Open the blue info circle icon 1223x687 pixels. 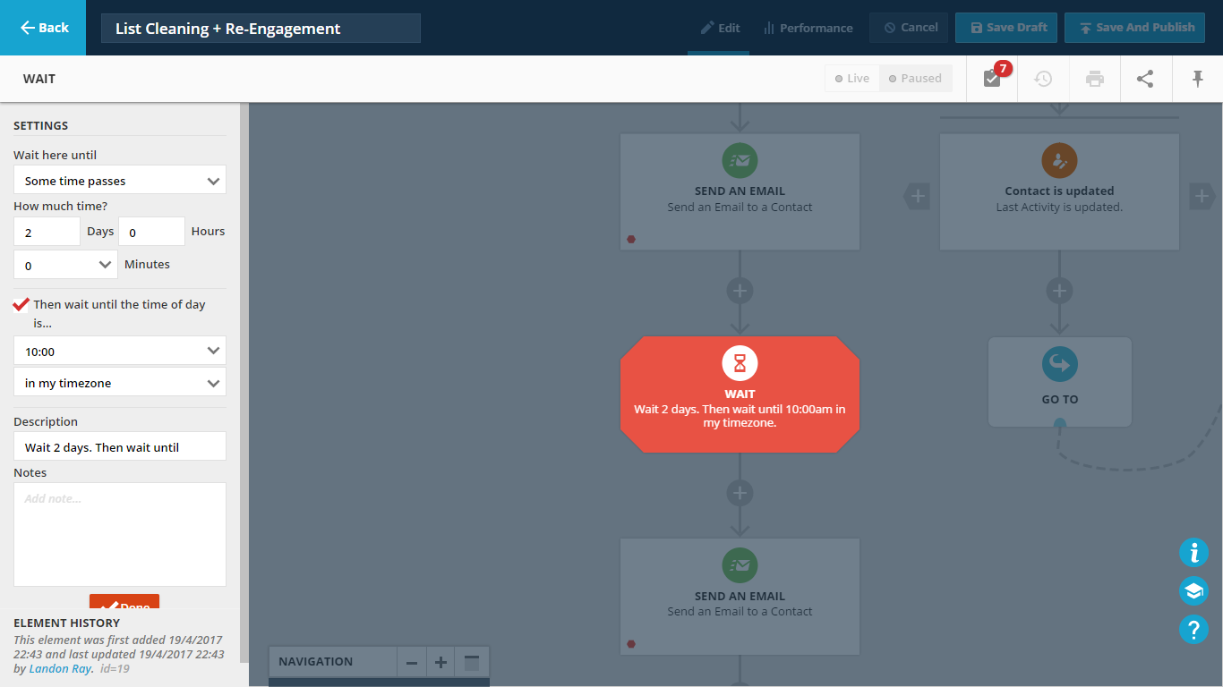[1193, 553]
